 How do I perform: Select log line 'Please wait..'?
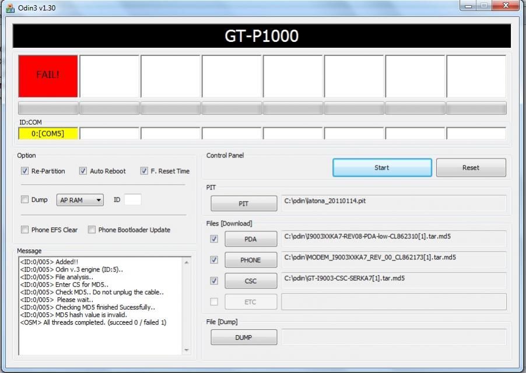pyautogui.click(x=57, y=300)
